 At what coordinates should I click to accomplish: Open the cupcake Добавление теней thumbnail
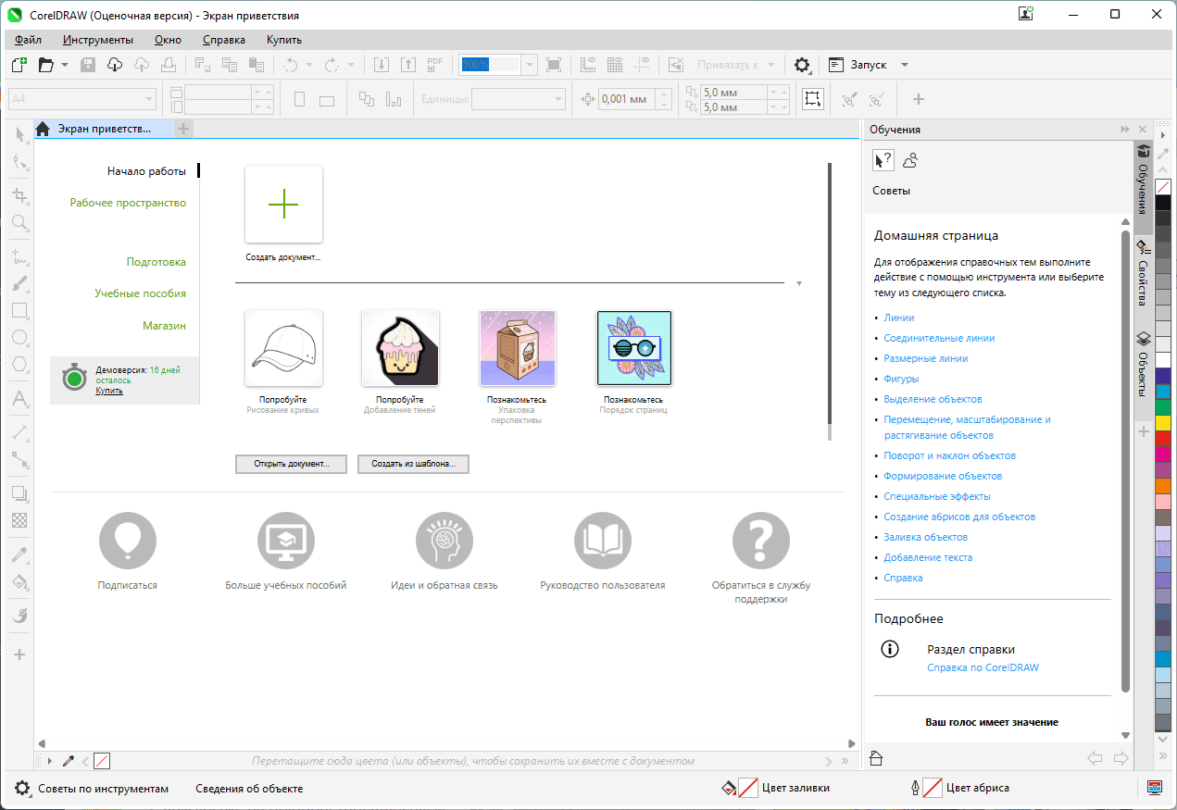pos(400,348)
